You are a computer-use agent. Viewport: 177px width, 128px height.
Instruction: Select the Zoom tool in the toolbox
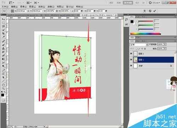(x=3, y=88)
